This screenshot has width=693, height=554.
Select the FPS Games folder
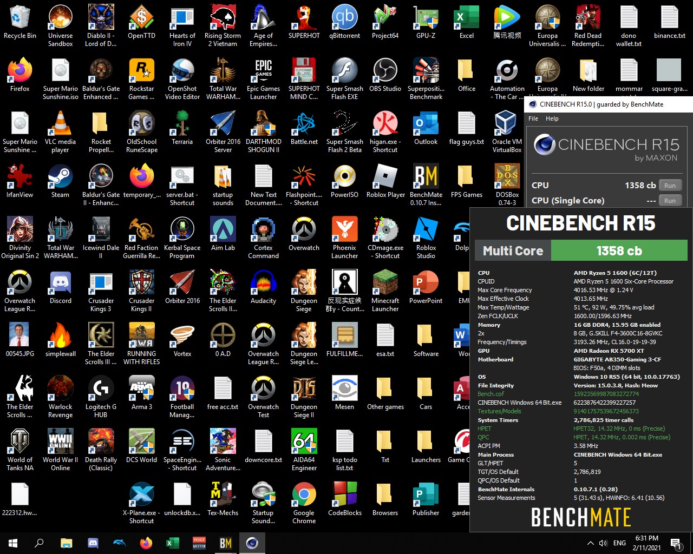467,182
